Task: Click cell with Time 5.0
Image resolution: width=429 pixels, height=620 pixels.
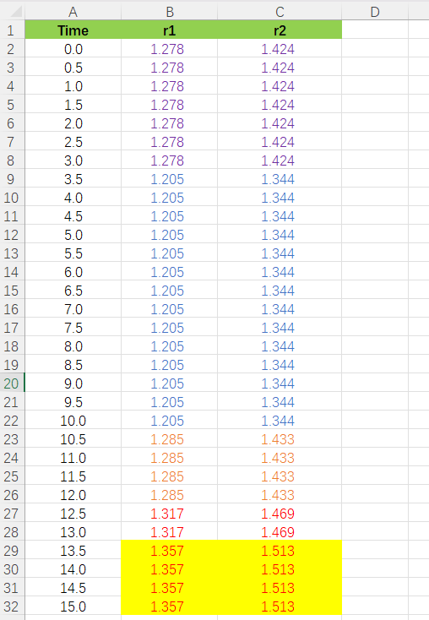Action: pyautogui.click(x=73, y=235)
